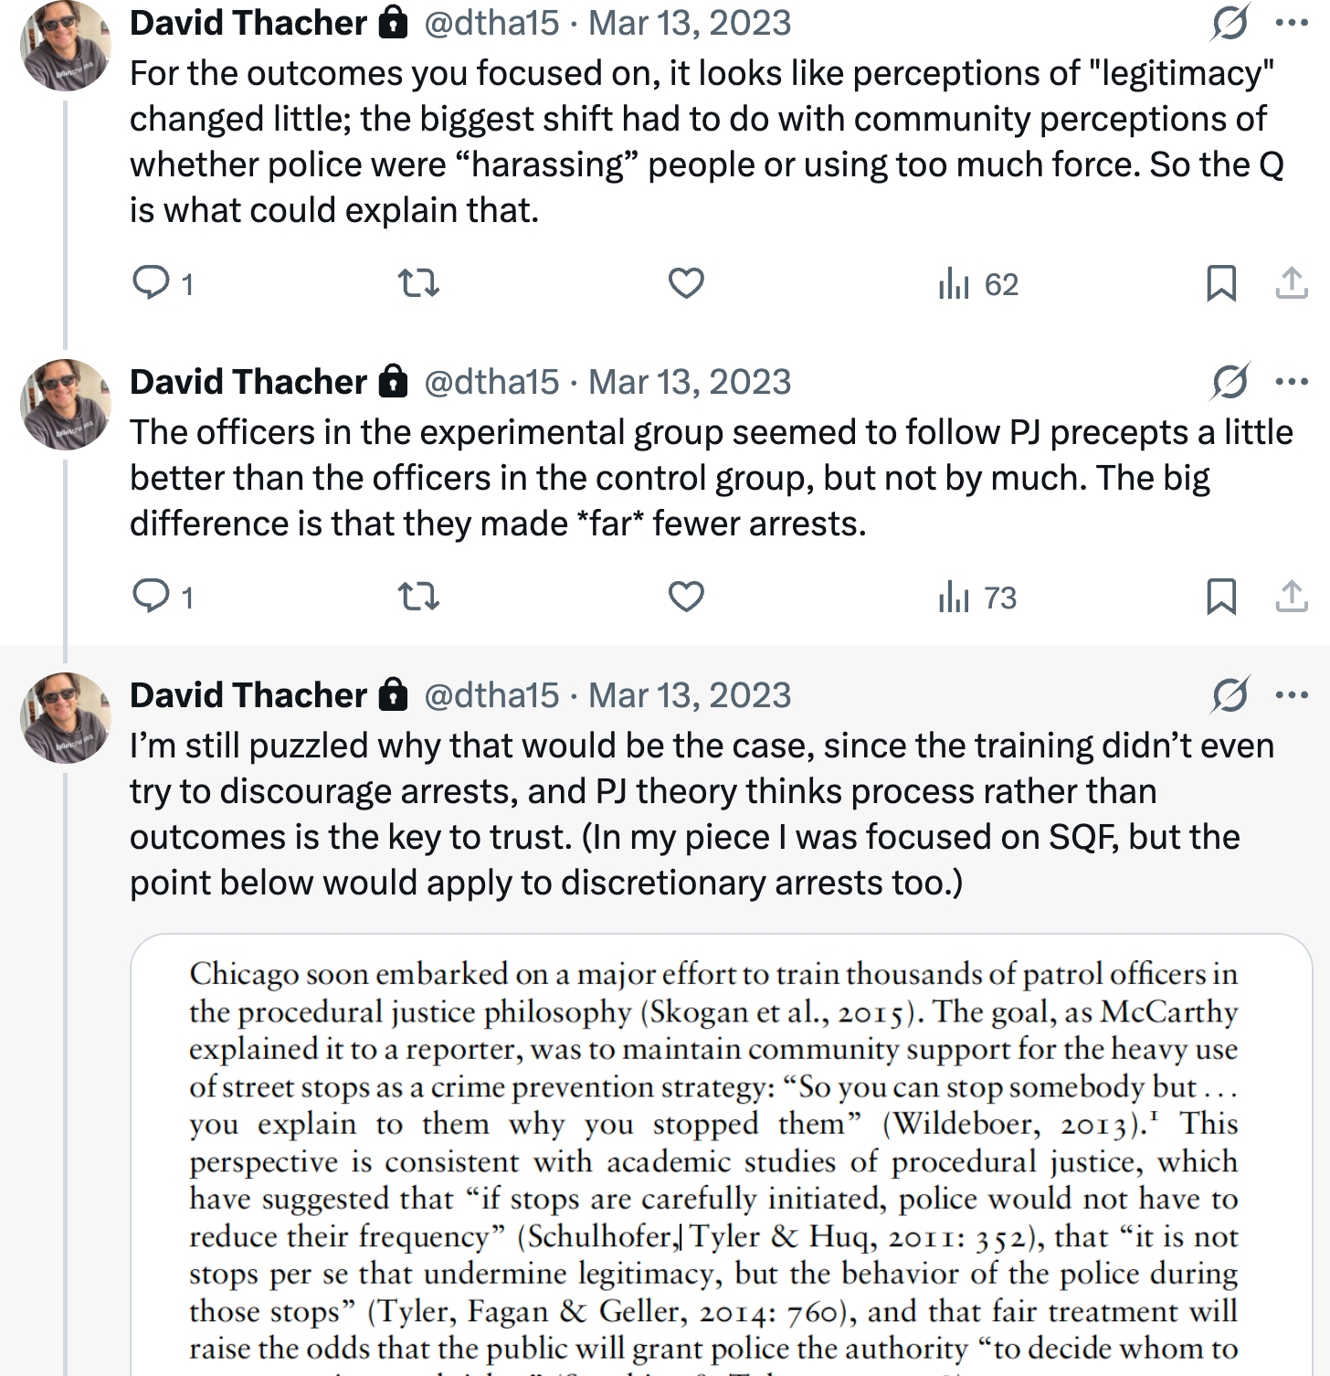
Task: Open more options menu on first tweet
Action: 1292,23
